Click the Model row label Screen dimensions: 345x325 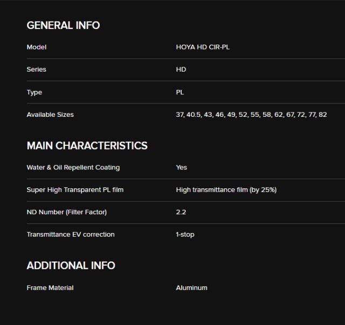tap(37, 47)
